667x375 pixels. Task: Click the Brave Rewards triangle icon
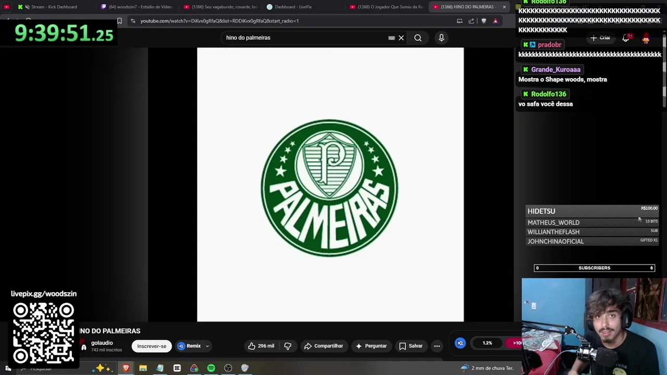pyautogui.click(x=496, y=21)
